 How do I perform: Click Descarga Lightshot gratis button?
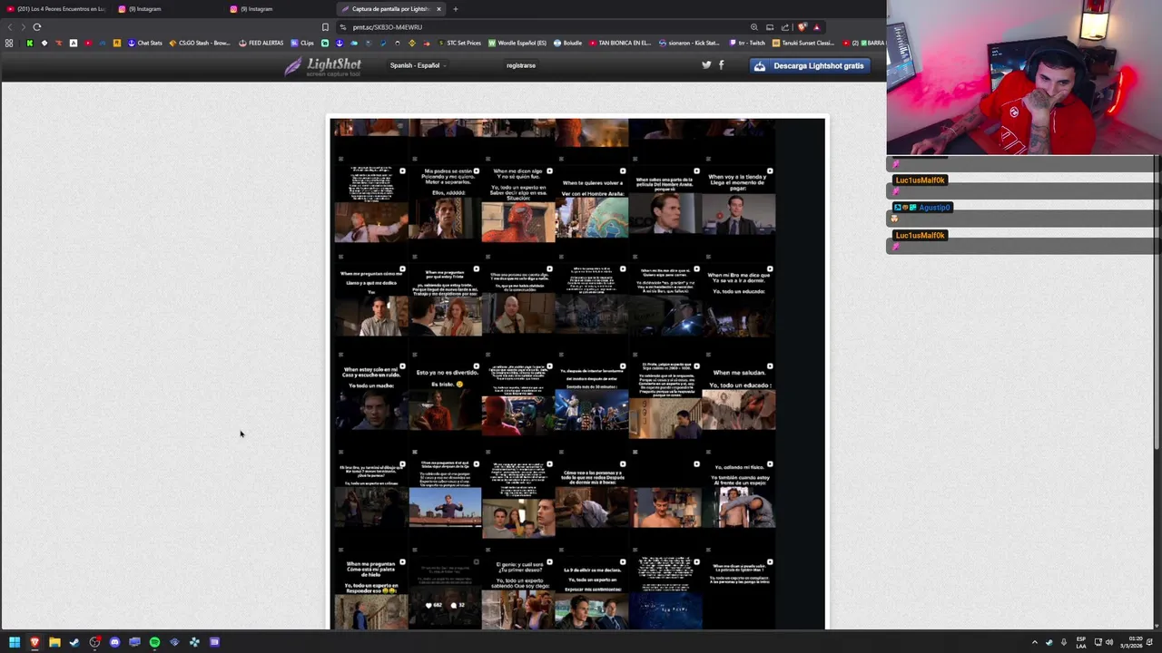click(809, 65)
